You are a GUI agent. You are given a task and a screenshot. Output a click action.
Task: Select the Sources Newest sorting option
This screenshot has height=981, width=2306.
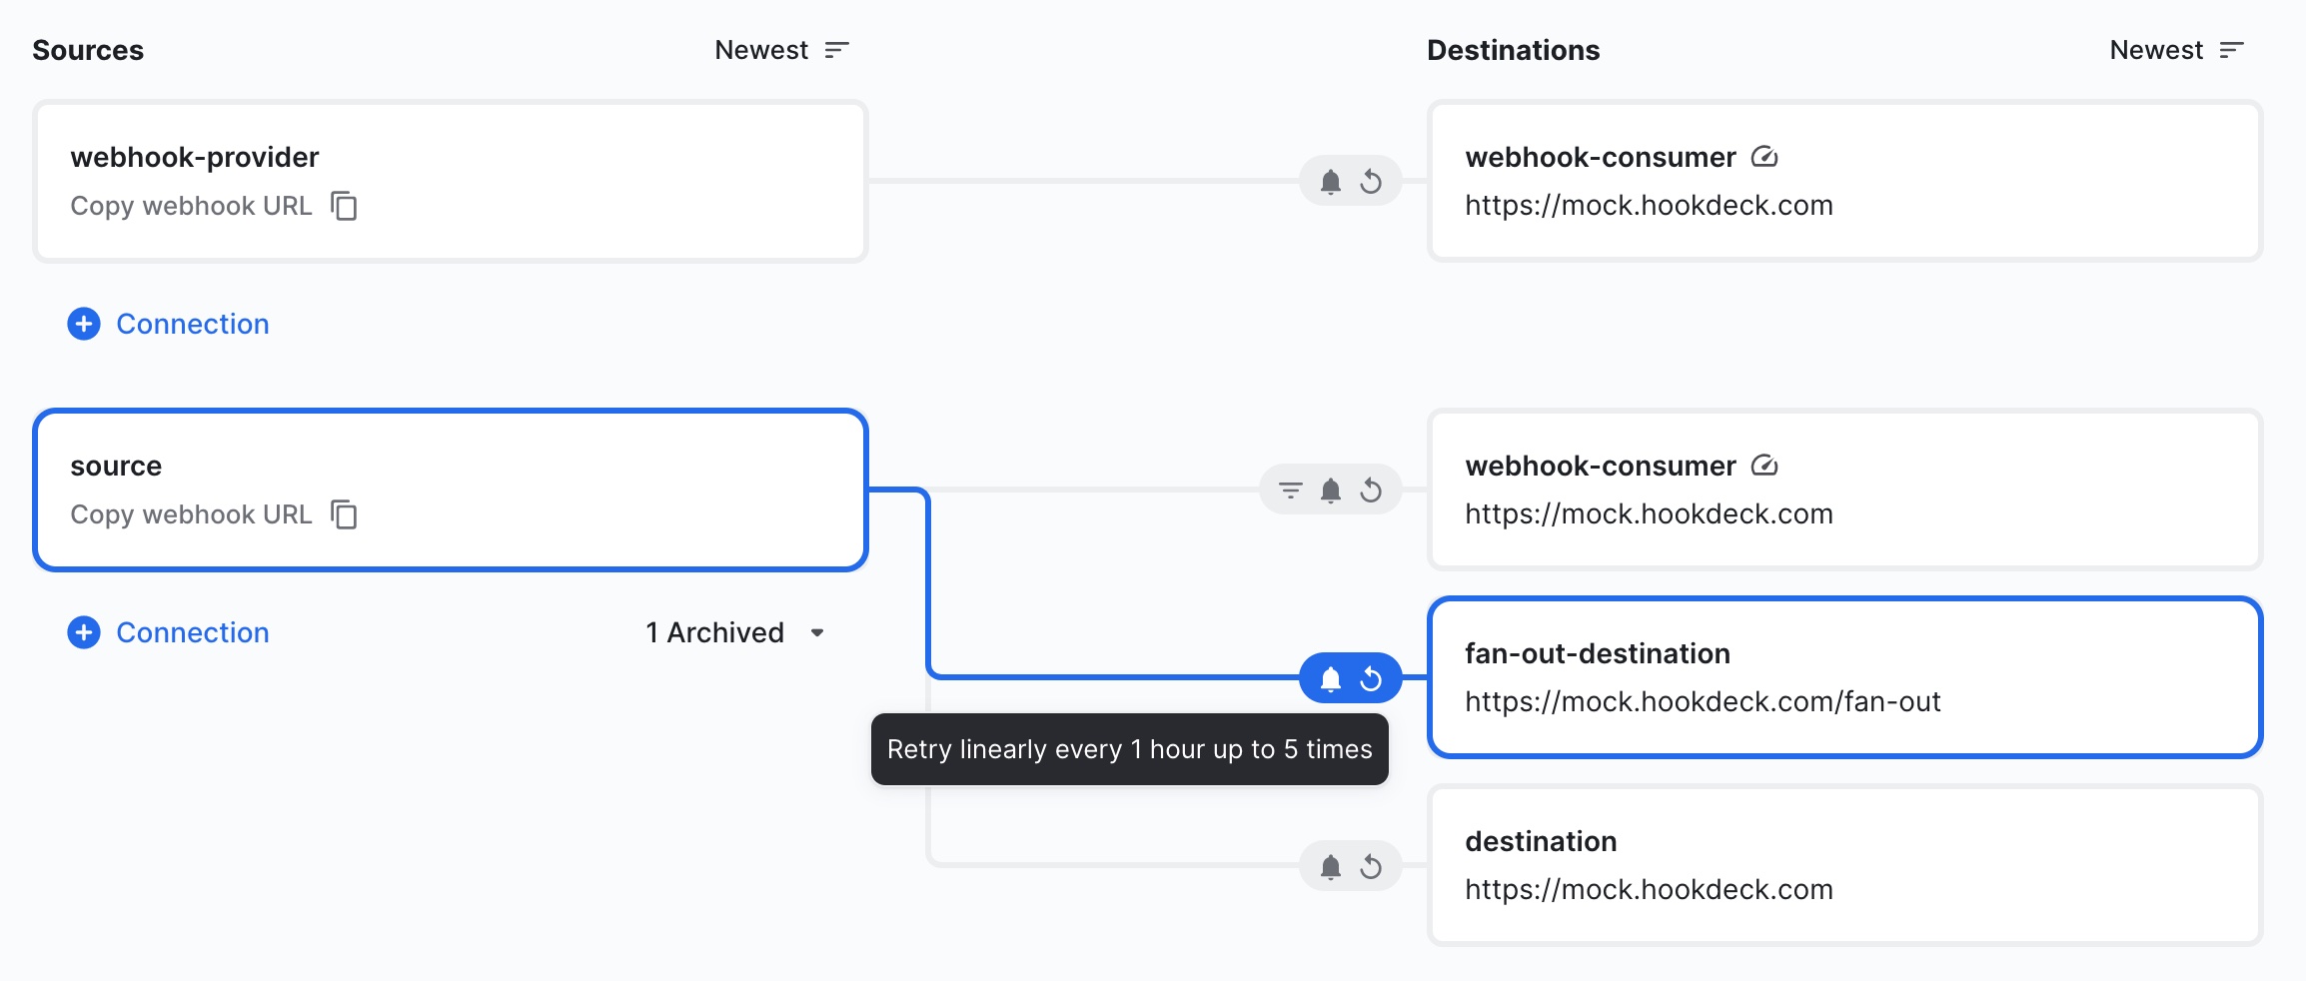pos(762,49)
